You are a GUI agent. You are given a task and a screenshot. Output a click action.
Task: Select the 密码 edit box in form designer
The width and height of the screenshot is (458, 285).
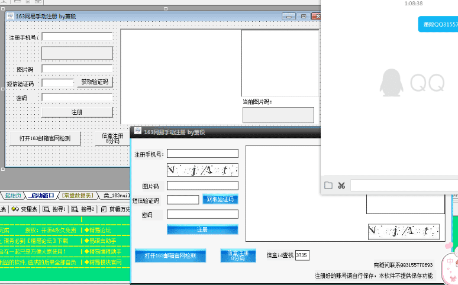click(x=77, y=97)
